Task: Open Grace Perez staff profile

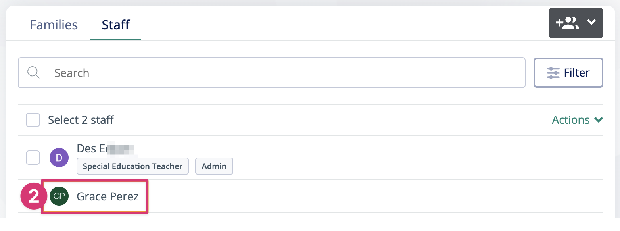Action: [x=107, y=196]
